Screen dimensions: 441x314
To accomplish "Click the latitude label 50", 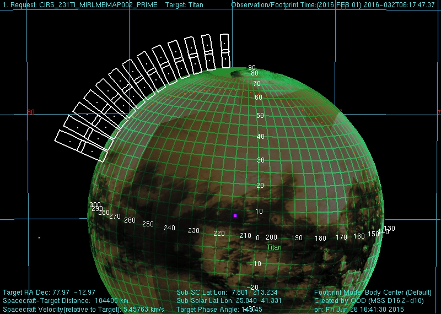I will (260, 115).
